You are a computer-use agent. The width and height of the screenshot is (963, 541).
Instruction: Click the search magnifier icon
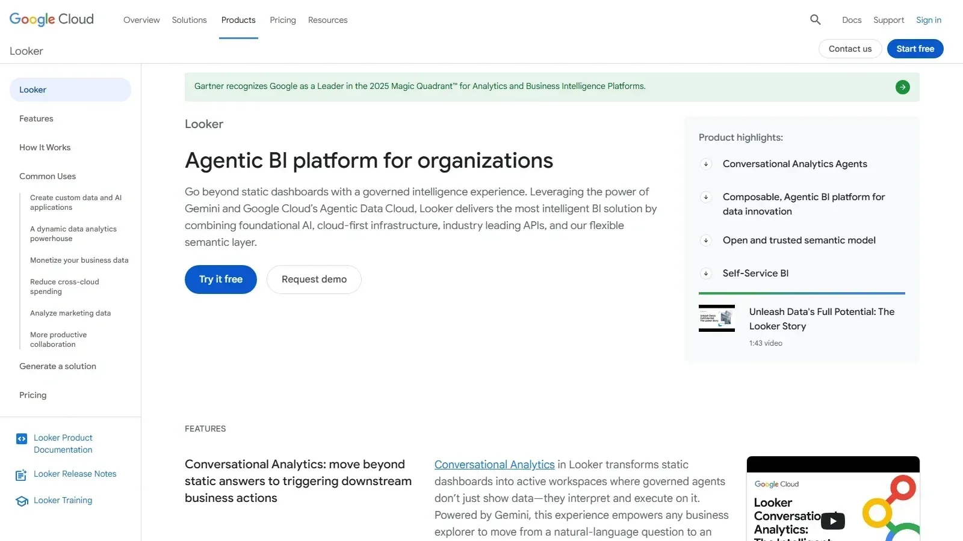(816, 20)
